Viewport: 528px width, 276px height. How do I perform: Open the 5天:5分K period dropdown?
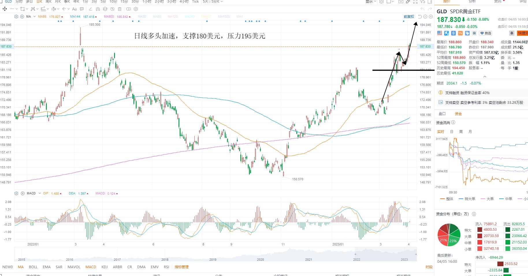click(x=213, y=1)
